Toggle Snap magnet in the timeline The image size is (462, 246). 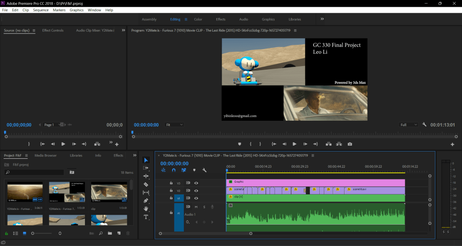pyautogui.click(x=173, y=170)
